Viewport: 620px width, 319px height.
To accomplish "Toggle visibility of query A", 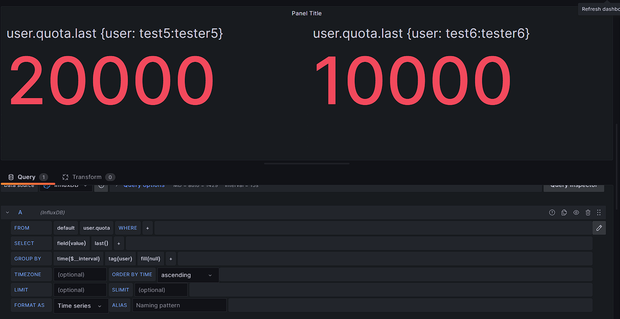I will (576, 213).
